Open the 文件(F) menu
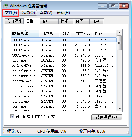132x137 pixels. (x=11, y=13)
